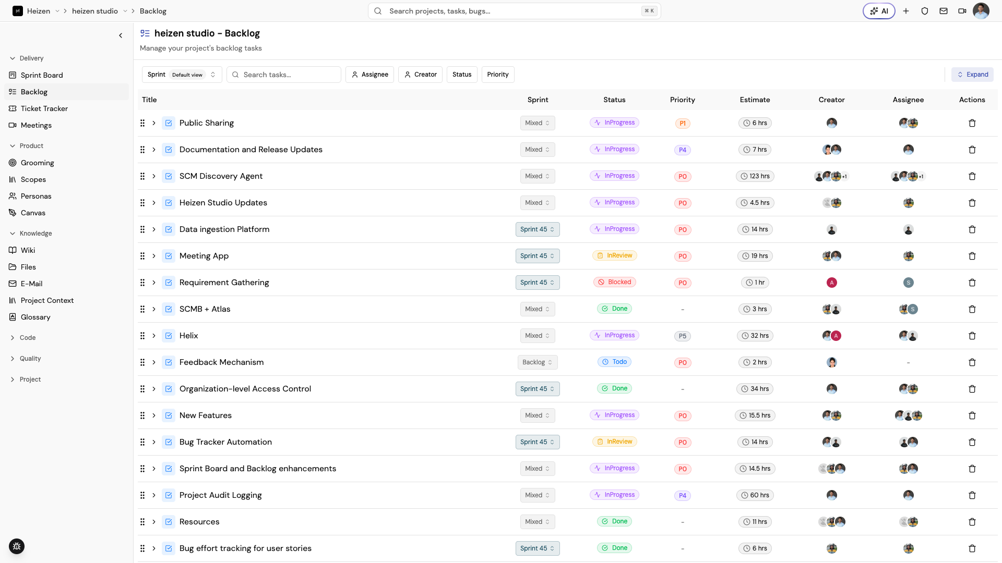Filter by Creator button
The image size is (1002, 563).
420,75
